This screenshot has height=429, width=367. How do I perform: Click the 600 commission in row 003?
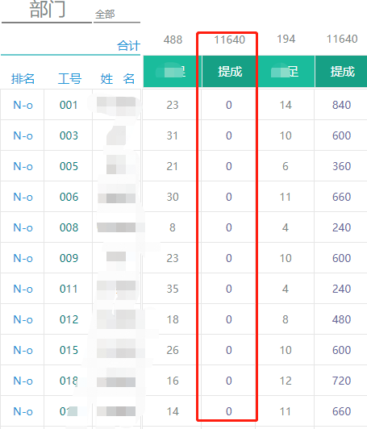pyautogui.click(x=341, y=135)
